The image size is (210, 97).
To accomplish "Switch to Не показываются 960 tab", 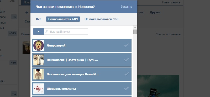I will click(x=101, y=19).
